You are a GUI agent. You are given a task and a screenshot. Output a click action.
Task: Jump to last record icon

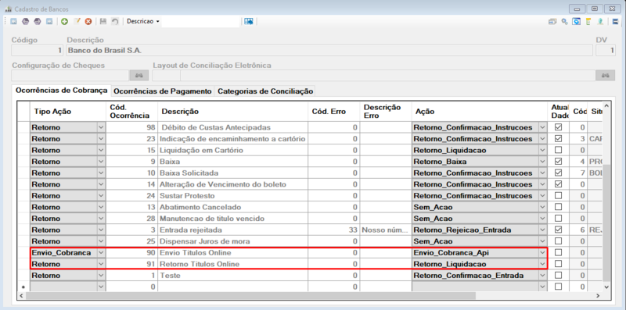pos(49,21)
